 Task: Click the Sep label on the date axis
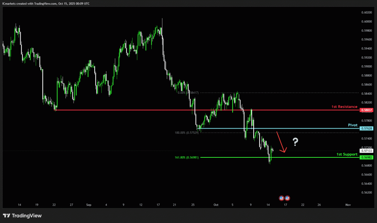pos(88,205)
